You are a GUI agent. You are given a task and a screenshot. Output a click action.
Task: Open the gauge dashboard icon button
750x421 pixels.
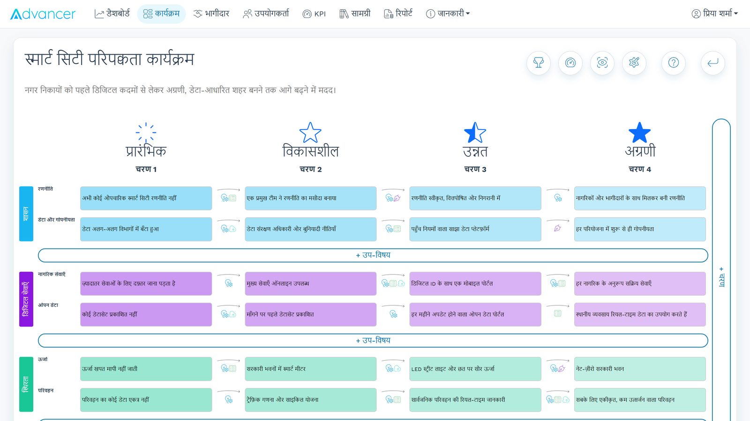570,63
